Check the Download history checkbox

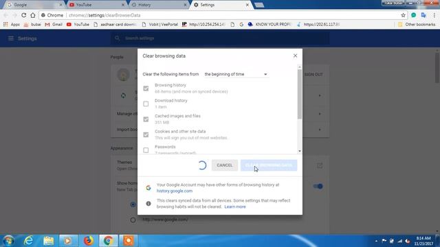[146, 104]
